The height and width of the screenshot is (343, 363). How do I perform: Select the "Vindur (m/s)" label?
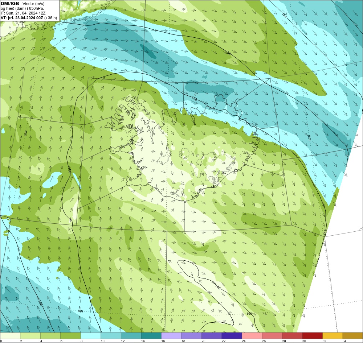pos(33,4)
